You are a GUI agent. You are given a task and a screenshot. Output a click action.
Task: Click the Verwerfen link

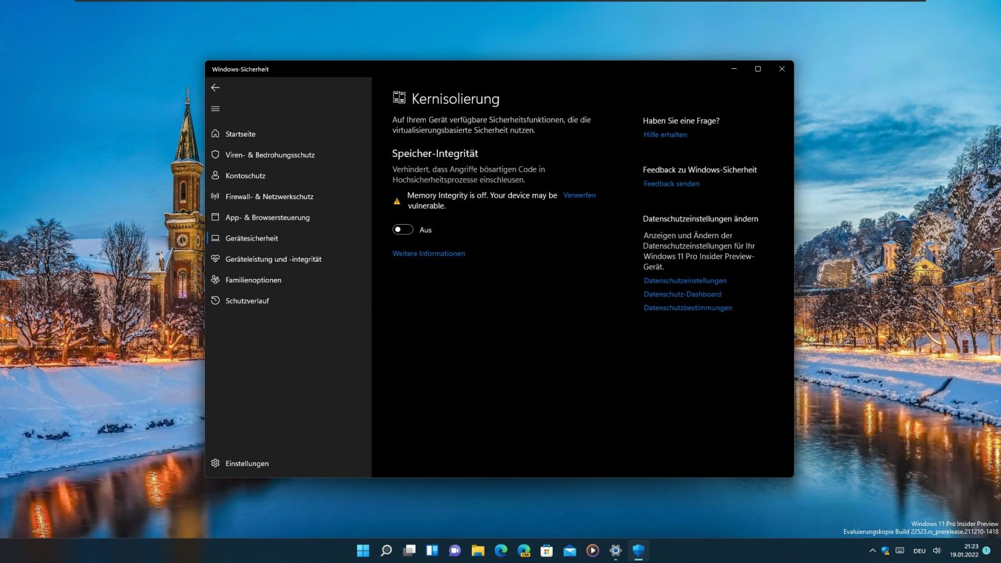pos(579,195)
